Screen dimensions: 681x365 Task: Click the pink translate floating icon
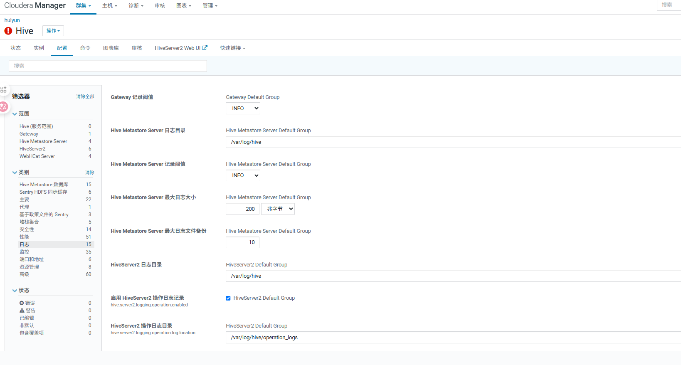coord(3,107)
